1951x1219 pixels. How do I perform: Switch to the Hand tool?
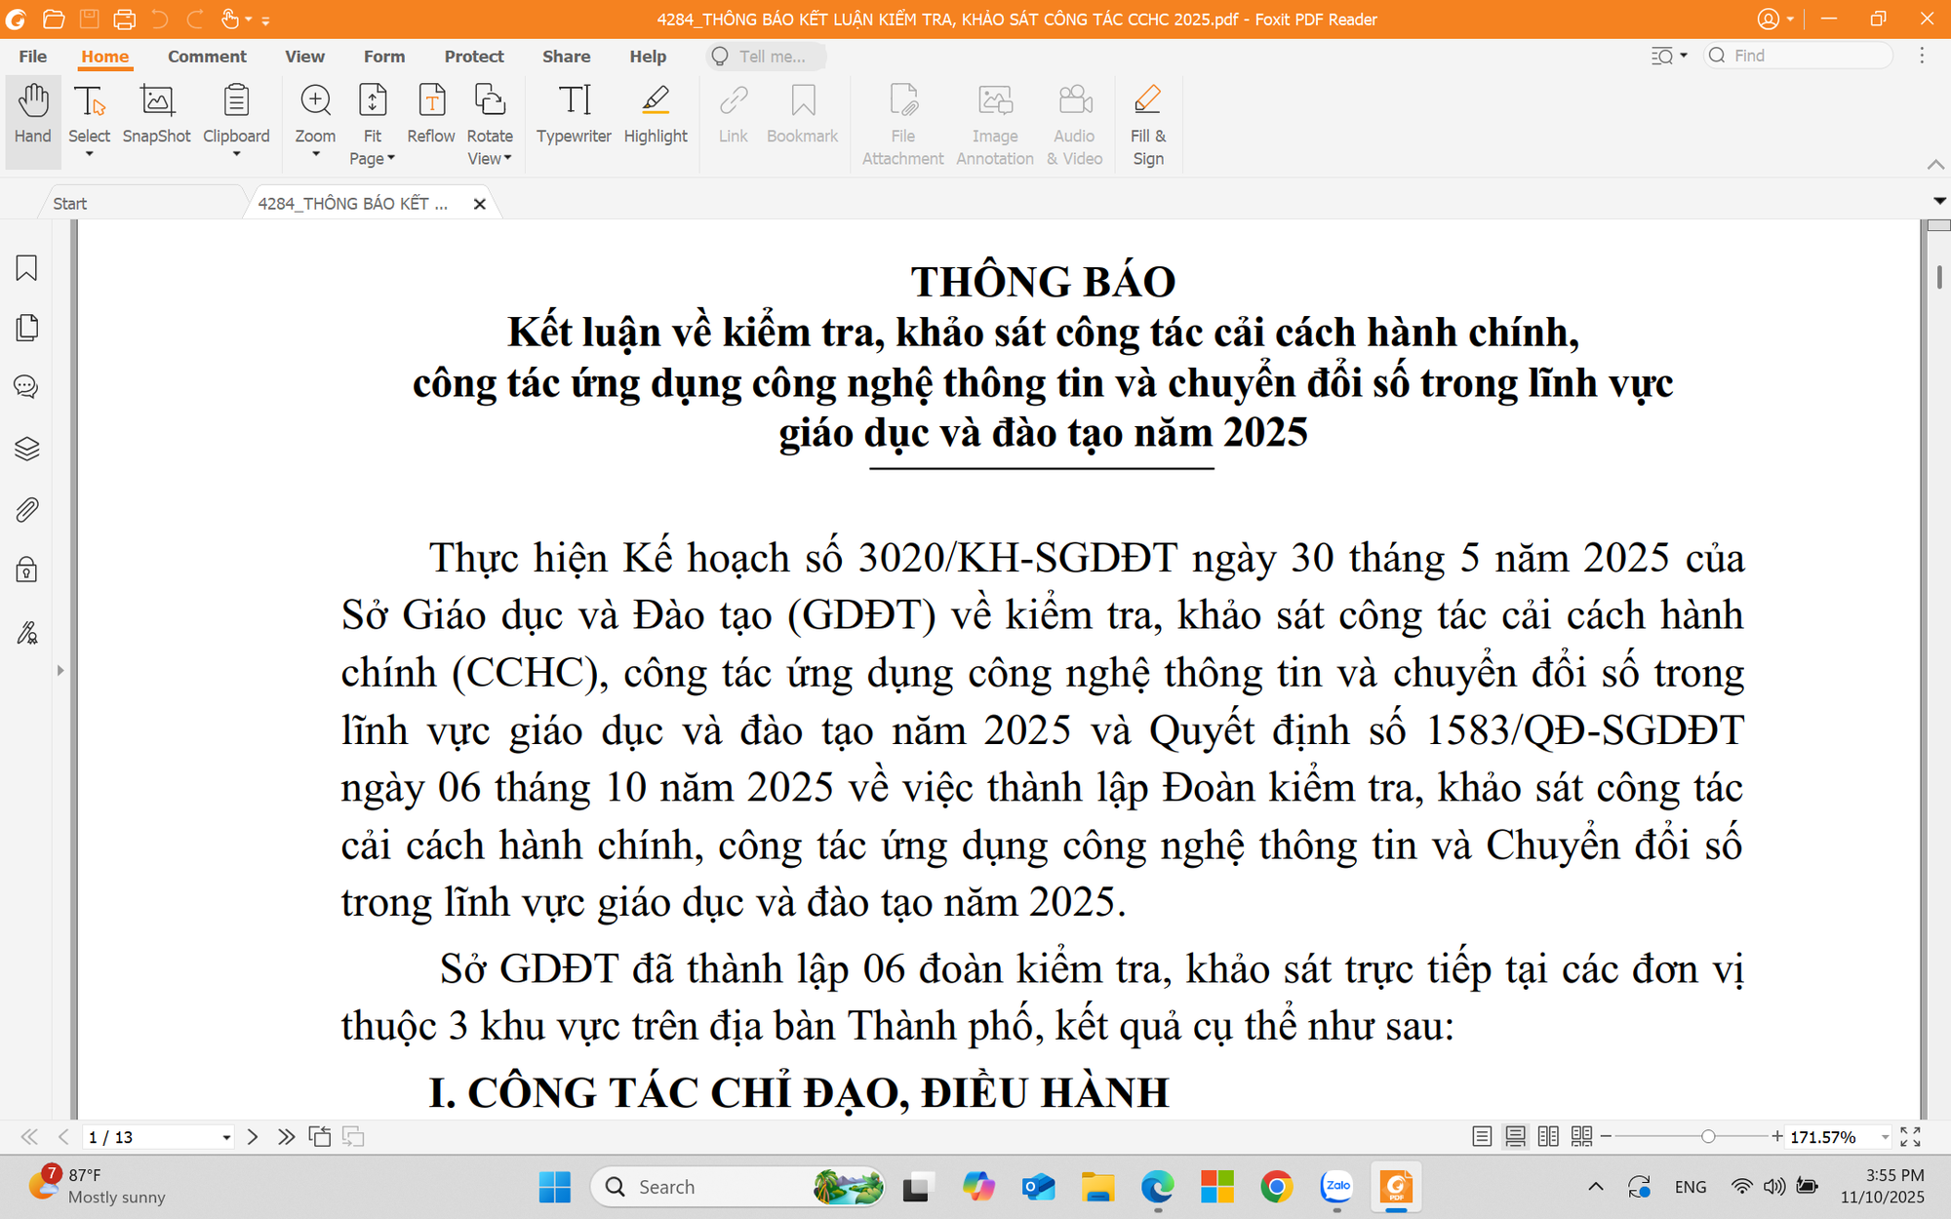tap(32, 119)
